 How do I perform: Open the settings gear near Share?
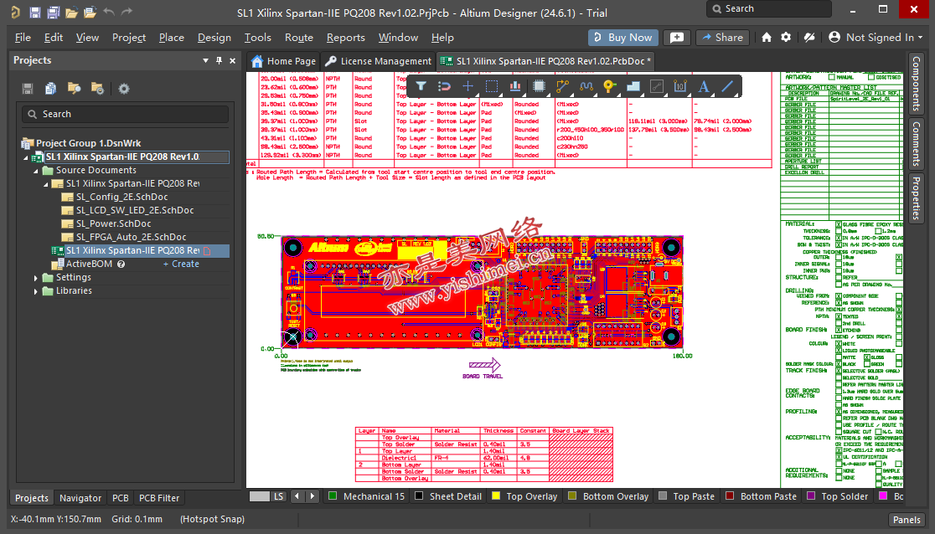pyautogui.click(x=786, y=37)
